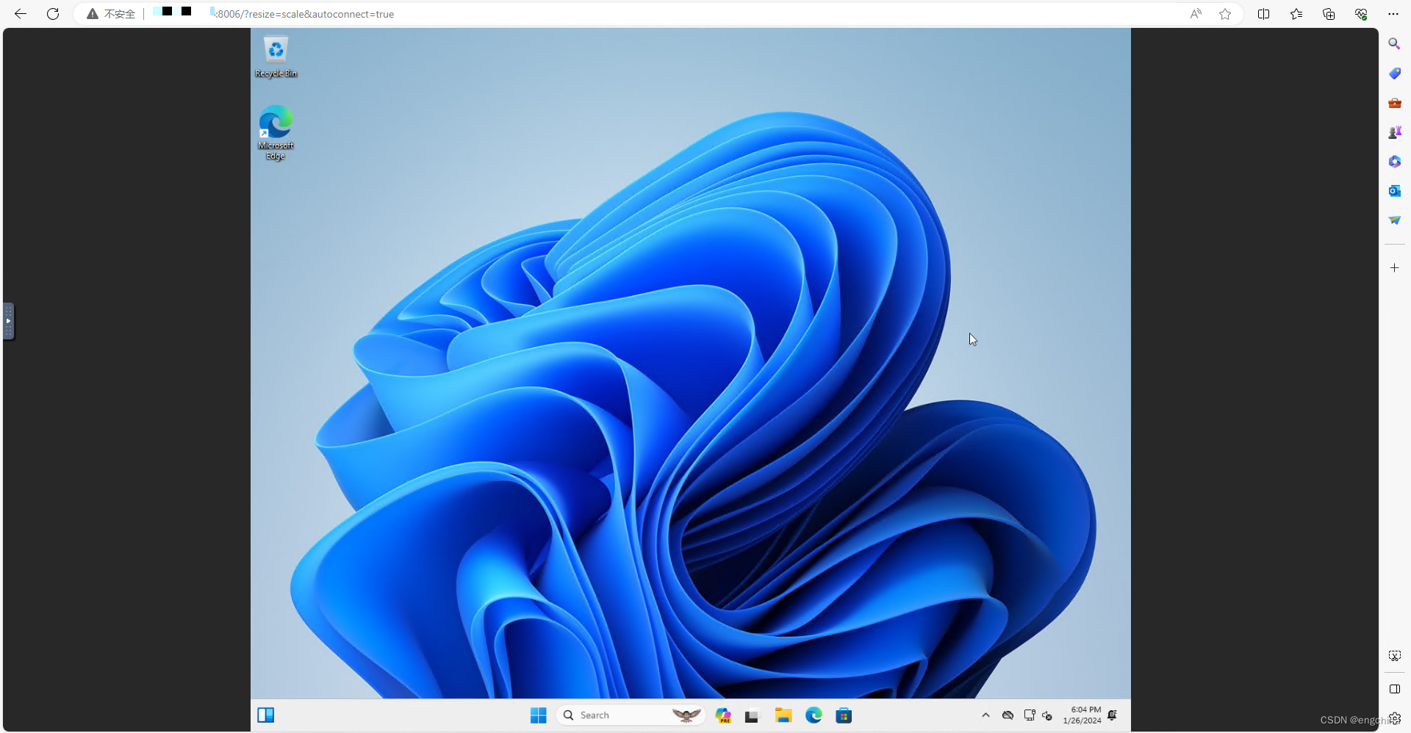Open the sidebar screenshot icon near bottom

click(x=1394, y=655)
